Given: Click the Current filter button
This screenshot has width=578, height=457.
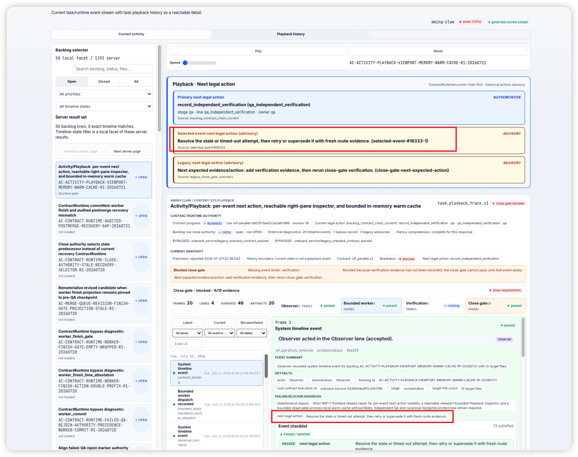Looking at the screenshot, I should click(220, 323).
